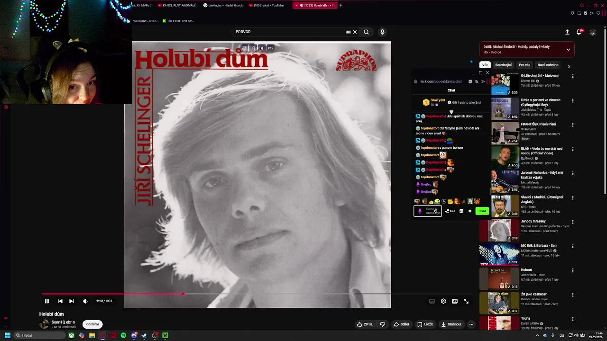
Task: Dislike the video thumbs-down button
Action: pos(382,324)
